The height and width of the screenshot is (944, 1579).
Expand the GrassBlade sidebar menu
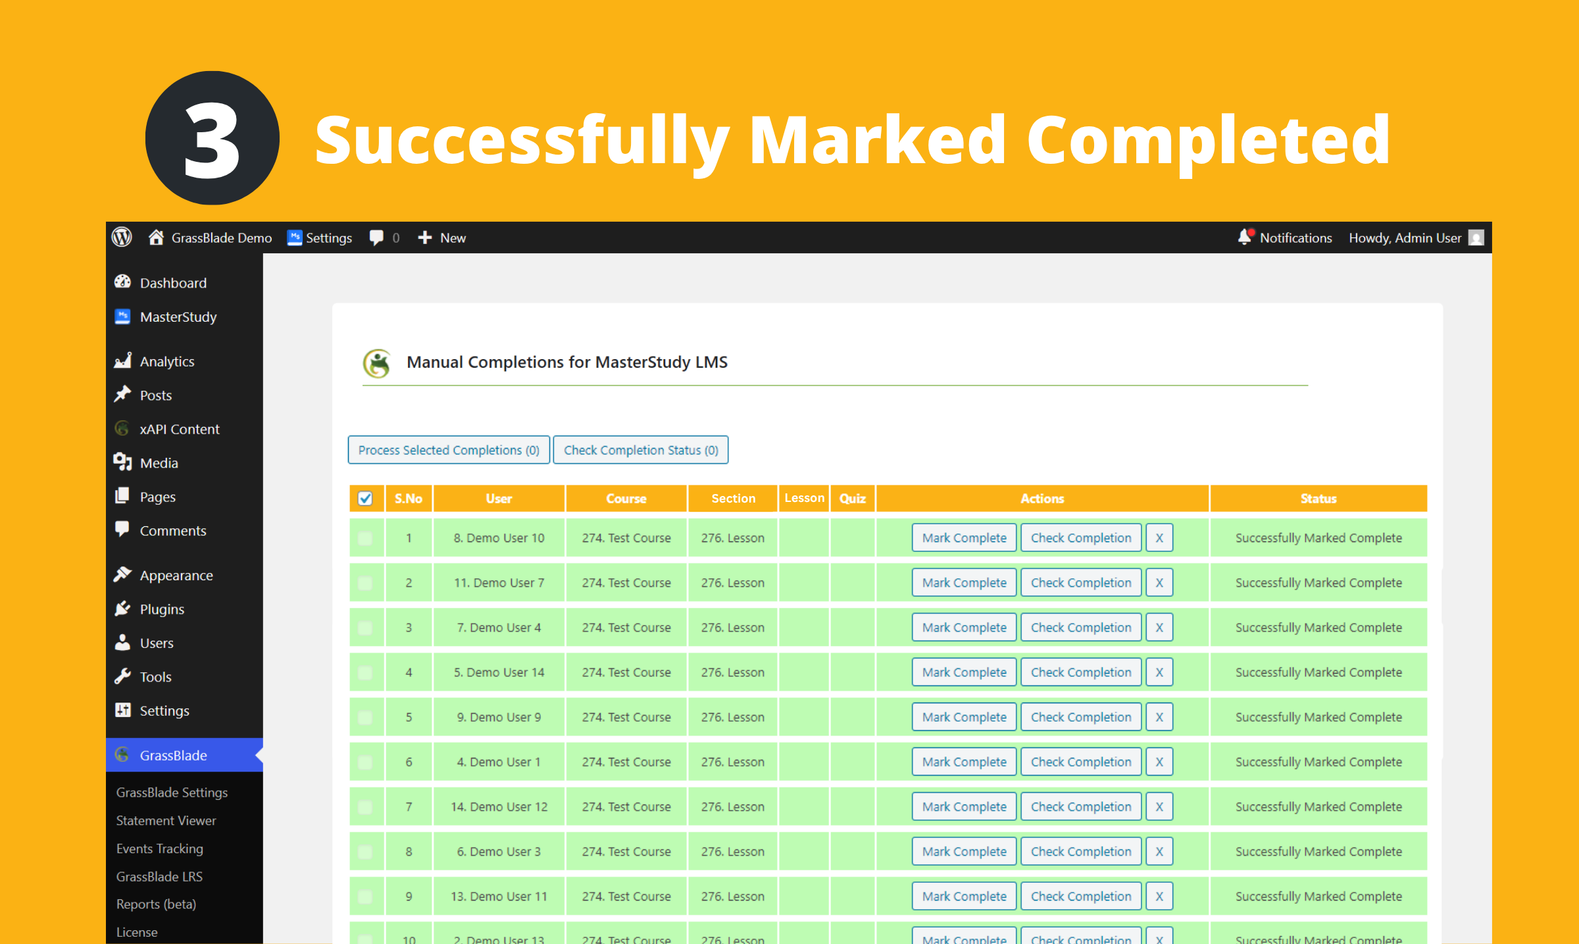click(x=173, y=755)
